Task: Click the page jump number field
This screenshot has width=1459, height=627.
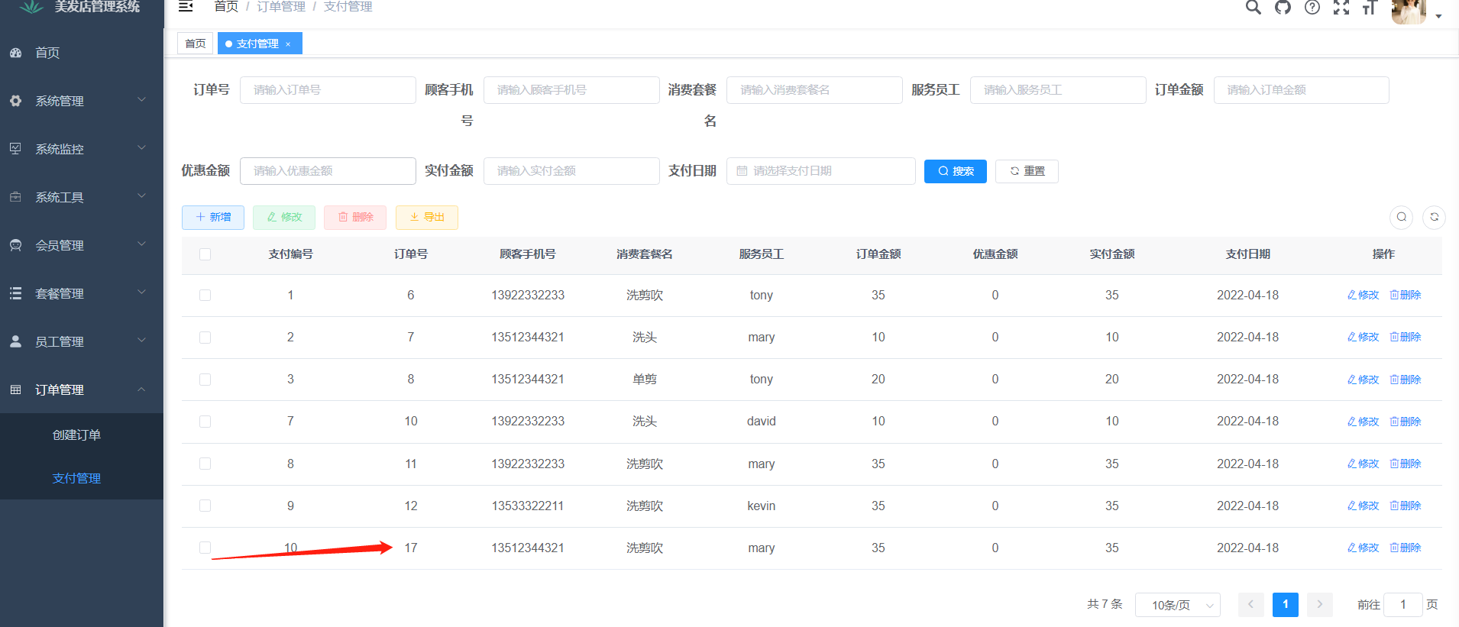Action: (1402, 605)
